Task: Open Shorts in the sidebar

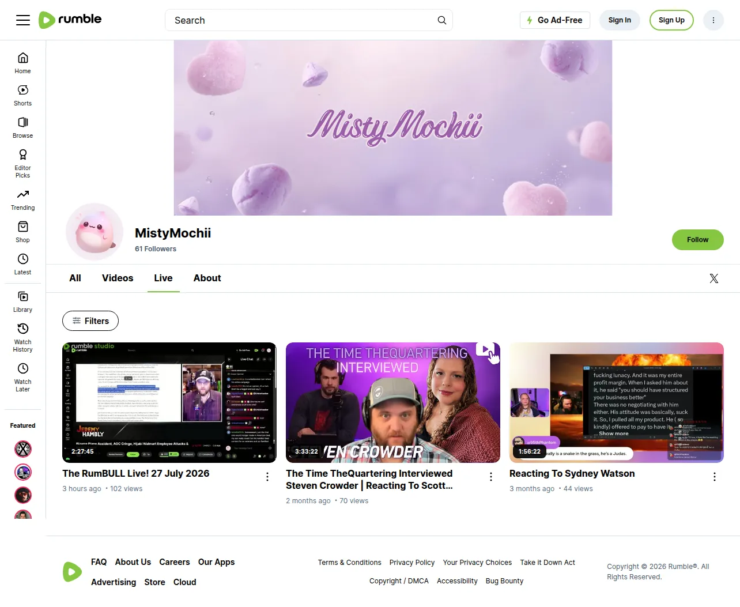Action: (x=23, y=95)
